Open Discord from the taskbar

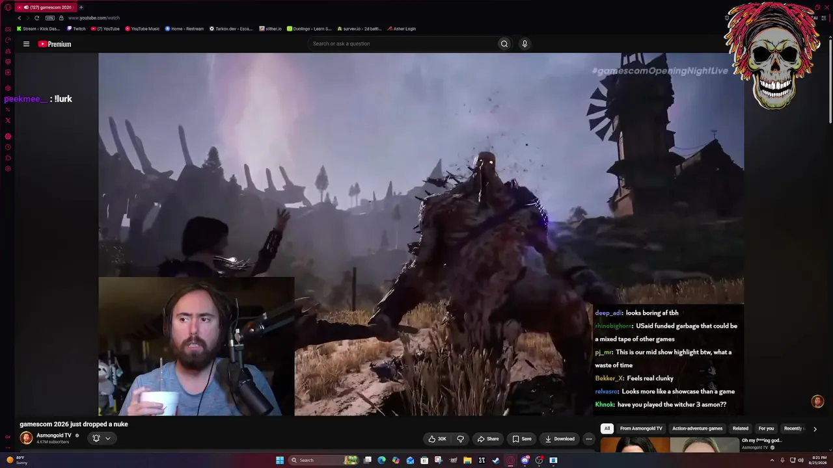tap(525, 460)
